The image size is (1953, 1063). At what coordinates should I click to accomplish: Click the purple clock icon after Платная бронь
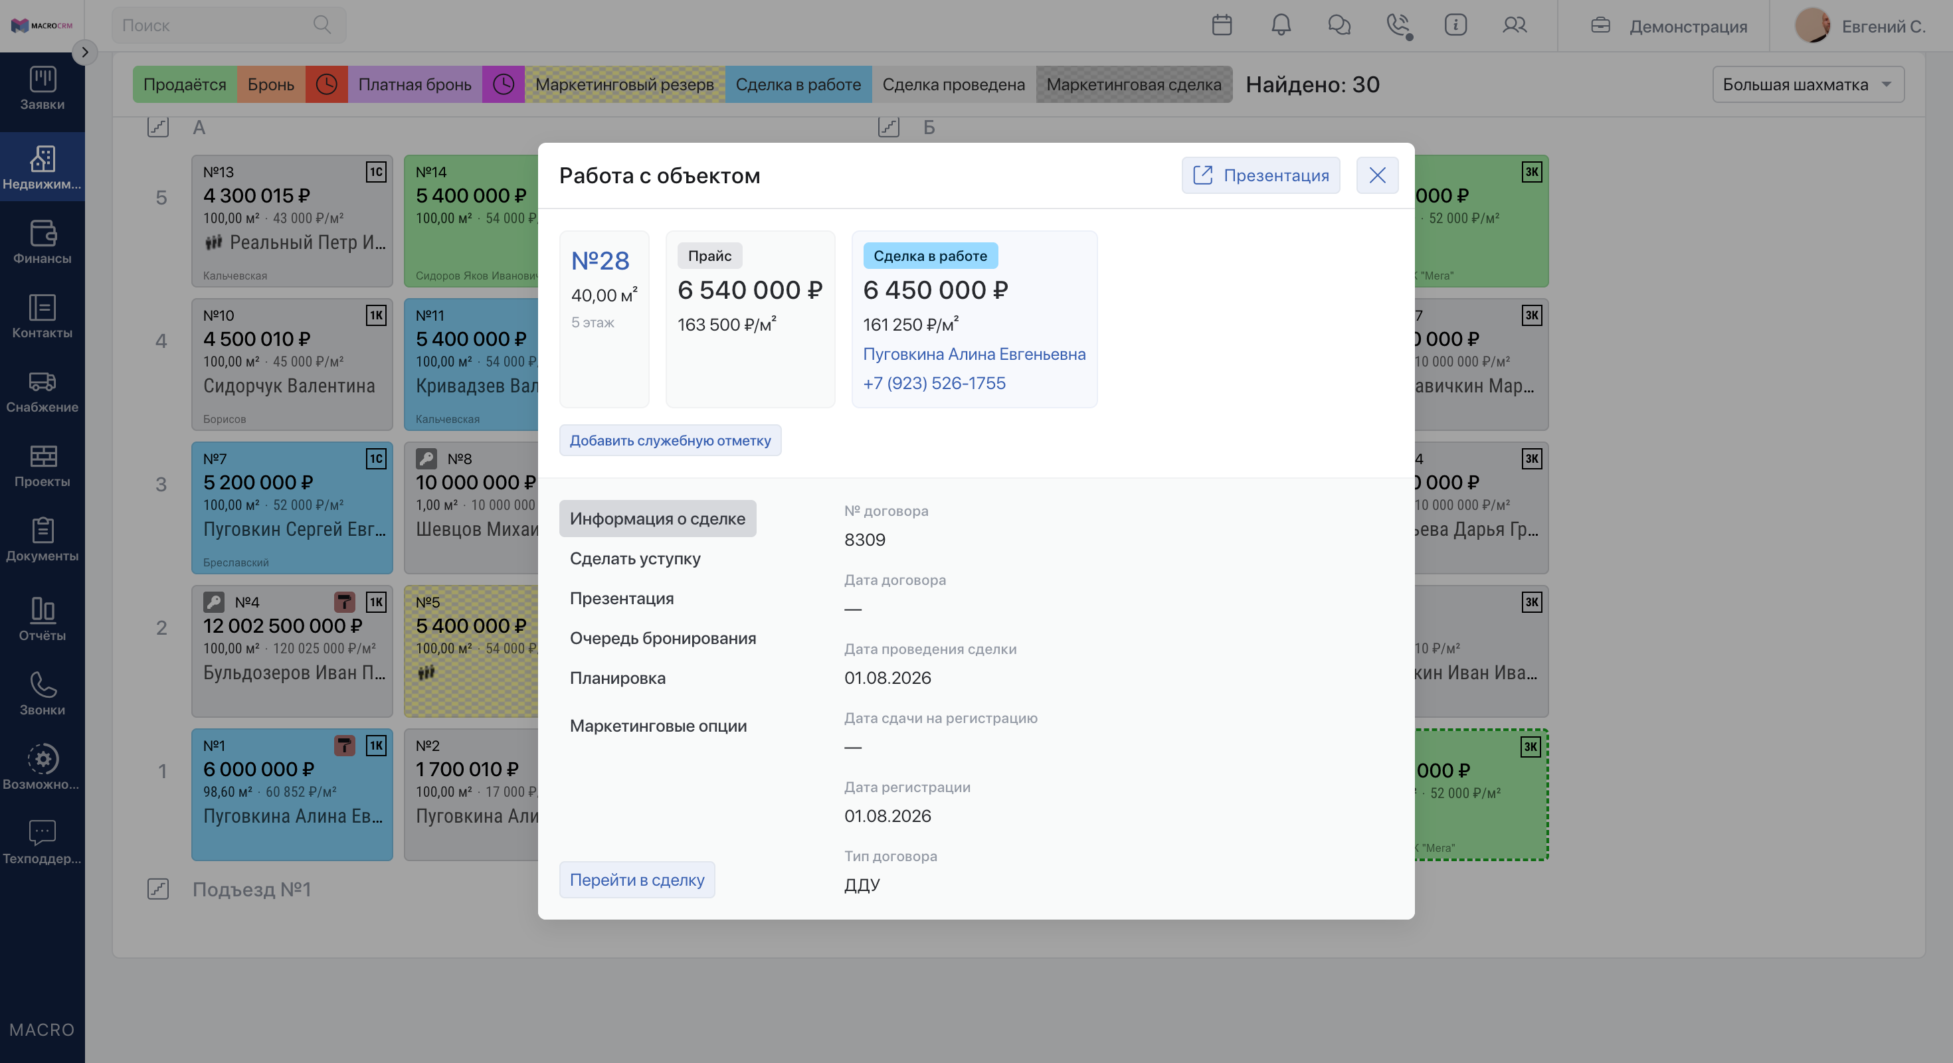pyautogui.click(x=504, y=84)
